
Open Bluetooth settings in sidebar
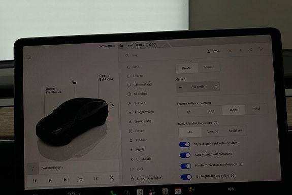point(140,159)
